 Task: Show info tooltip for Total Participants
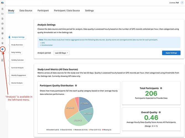click(x=161, y=88)
